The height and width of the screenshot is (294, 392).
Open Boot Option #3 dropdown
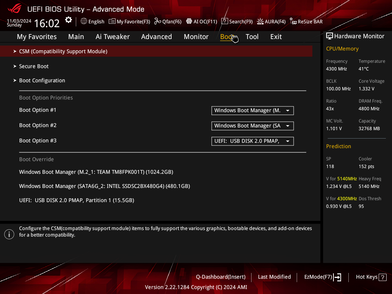pyautogui.click(x=253, y=141)
